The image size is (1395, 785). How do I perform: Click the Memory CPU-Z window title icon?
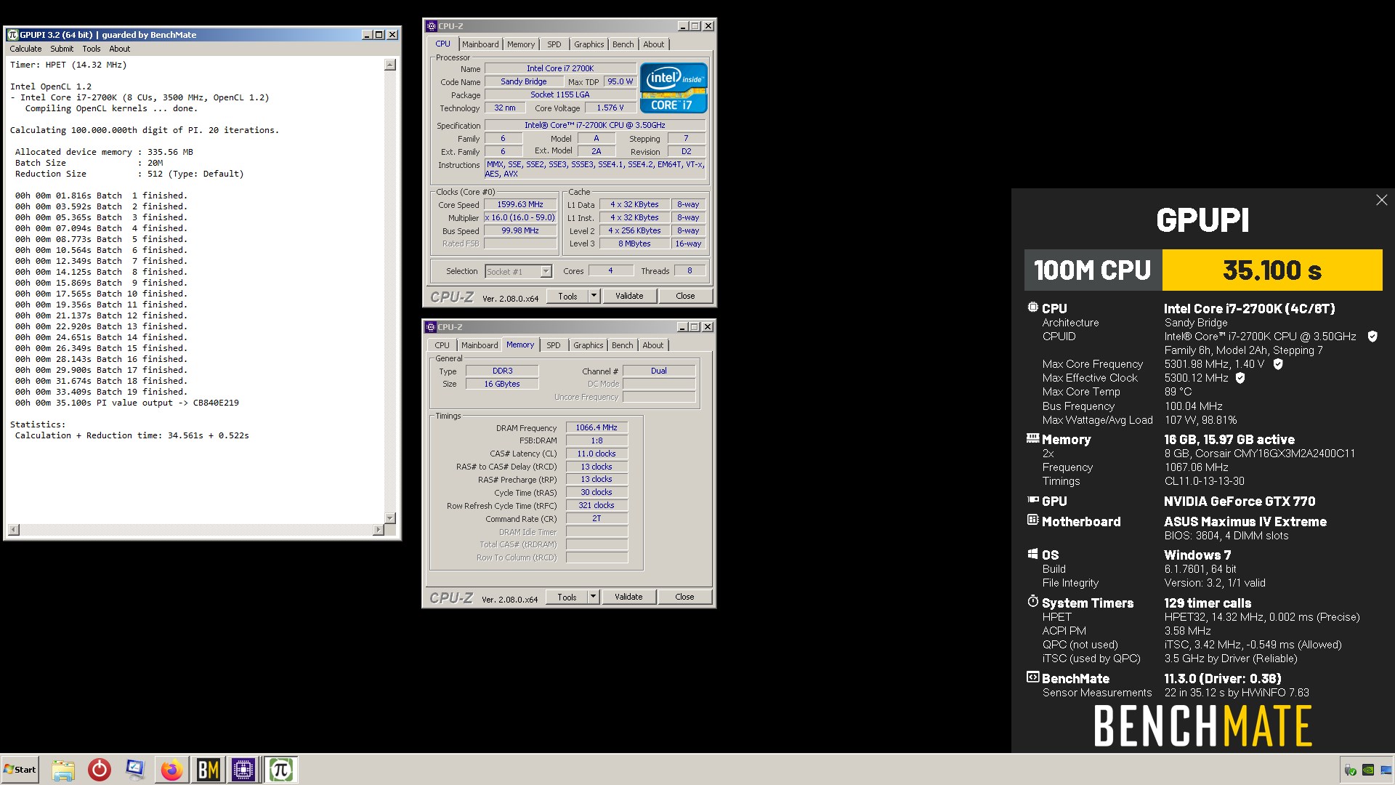[430, 327]
